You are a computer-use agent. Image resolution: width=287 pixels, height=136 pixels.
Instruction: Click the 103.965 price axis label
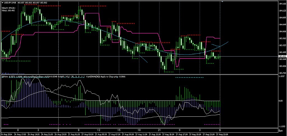click(283, 38)
